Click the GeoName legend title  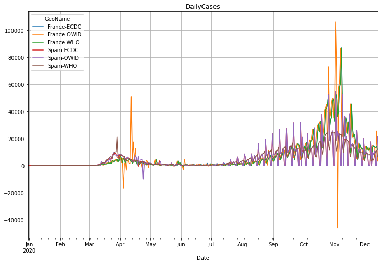[x=57, y=19]
